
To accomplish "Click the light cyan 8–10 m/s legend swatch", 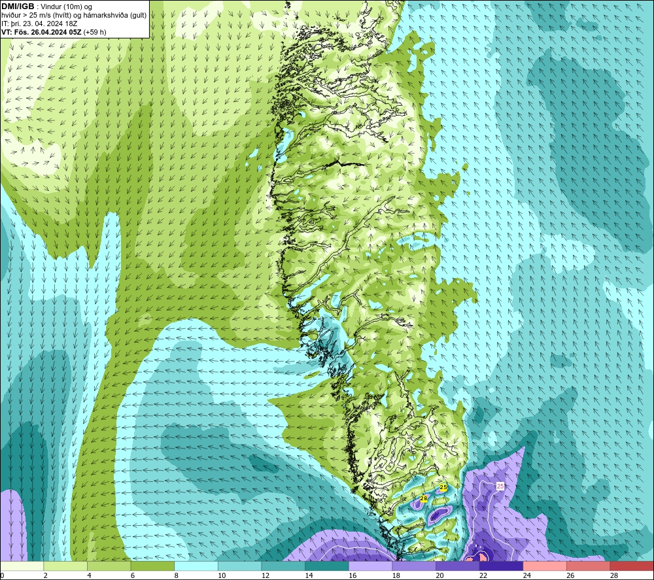I will pyautogui.click(x=196, y=566).
